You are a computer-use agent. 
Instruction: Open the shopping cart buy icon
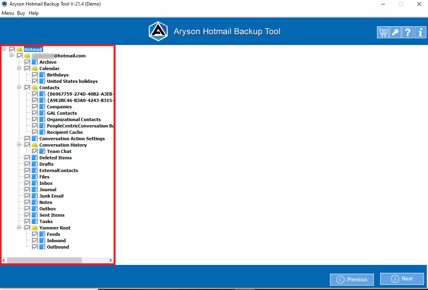coord(383,32)
